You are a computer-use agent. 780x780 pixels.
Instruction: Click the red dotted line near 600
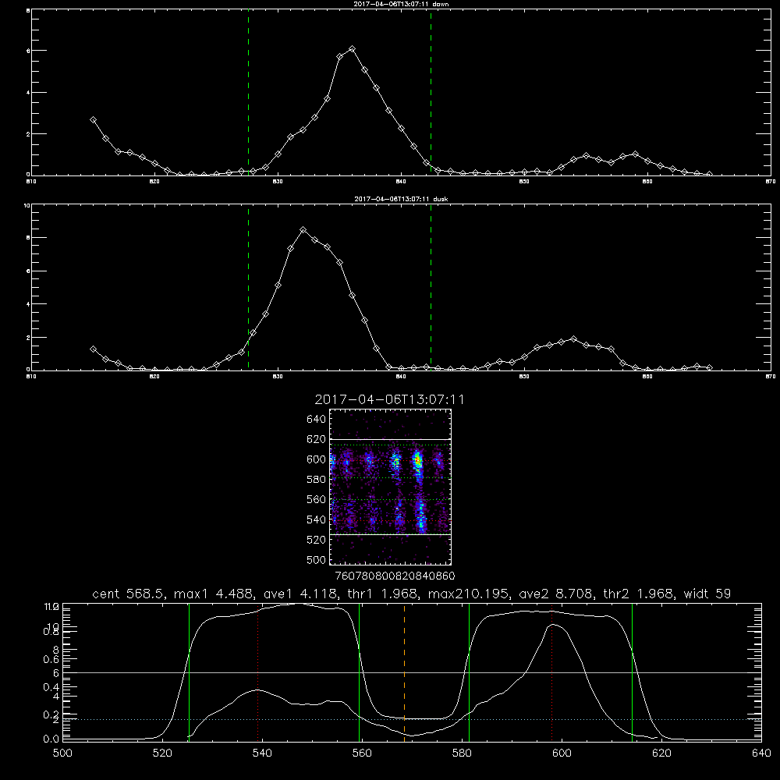[551, 674]
